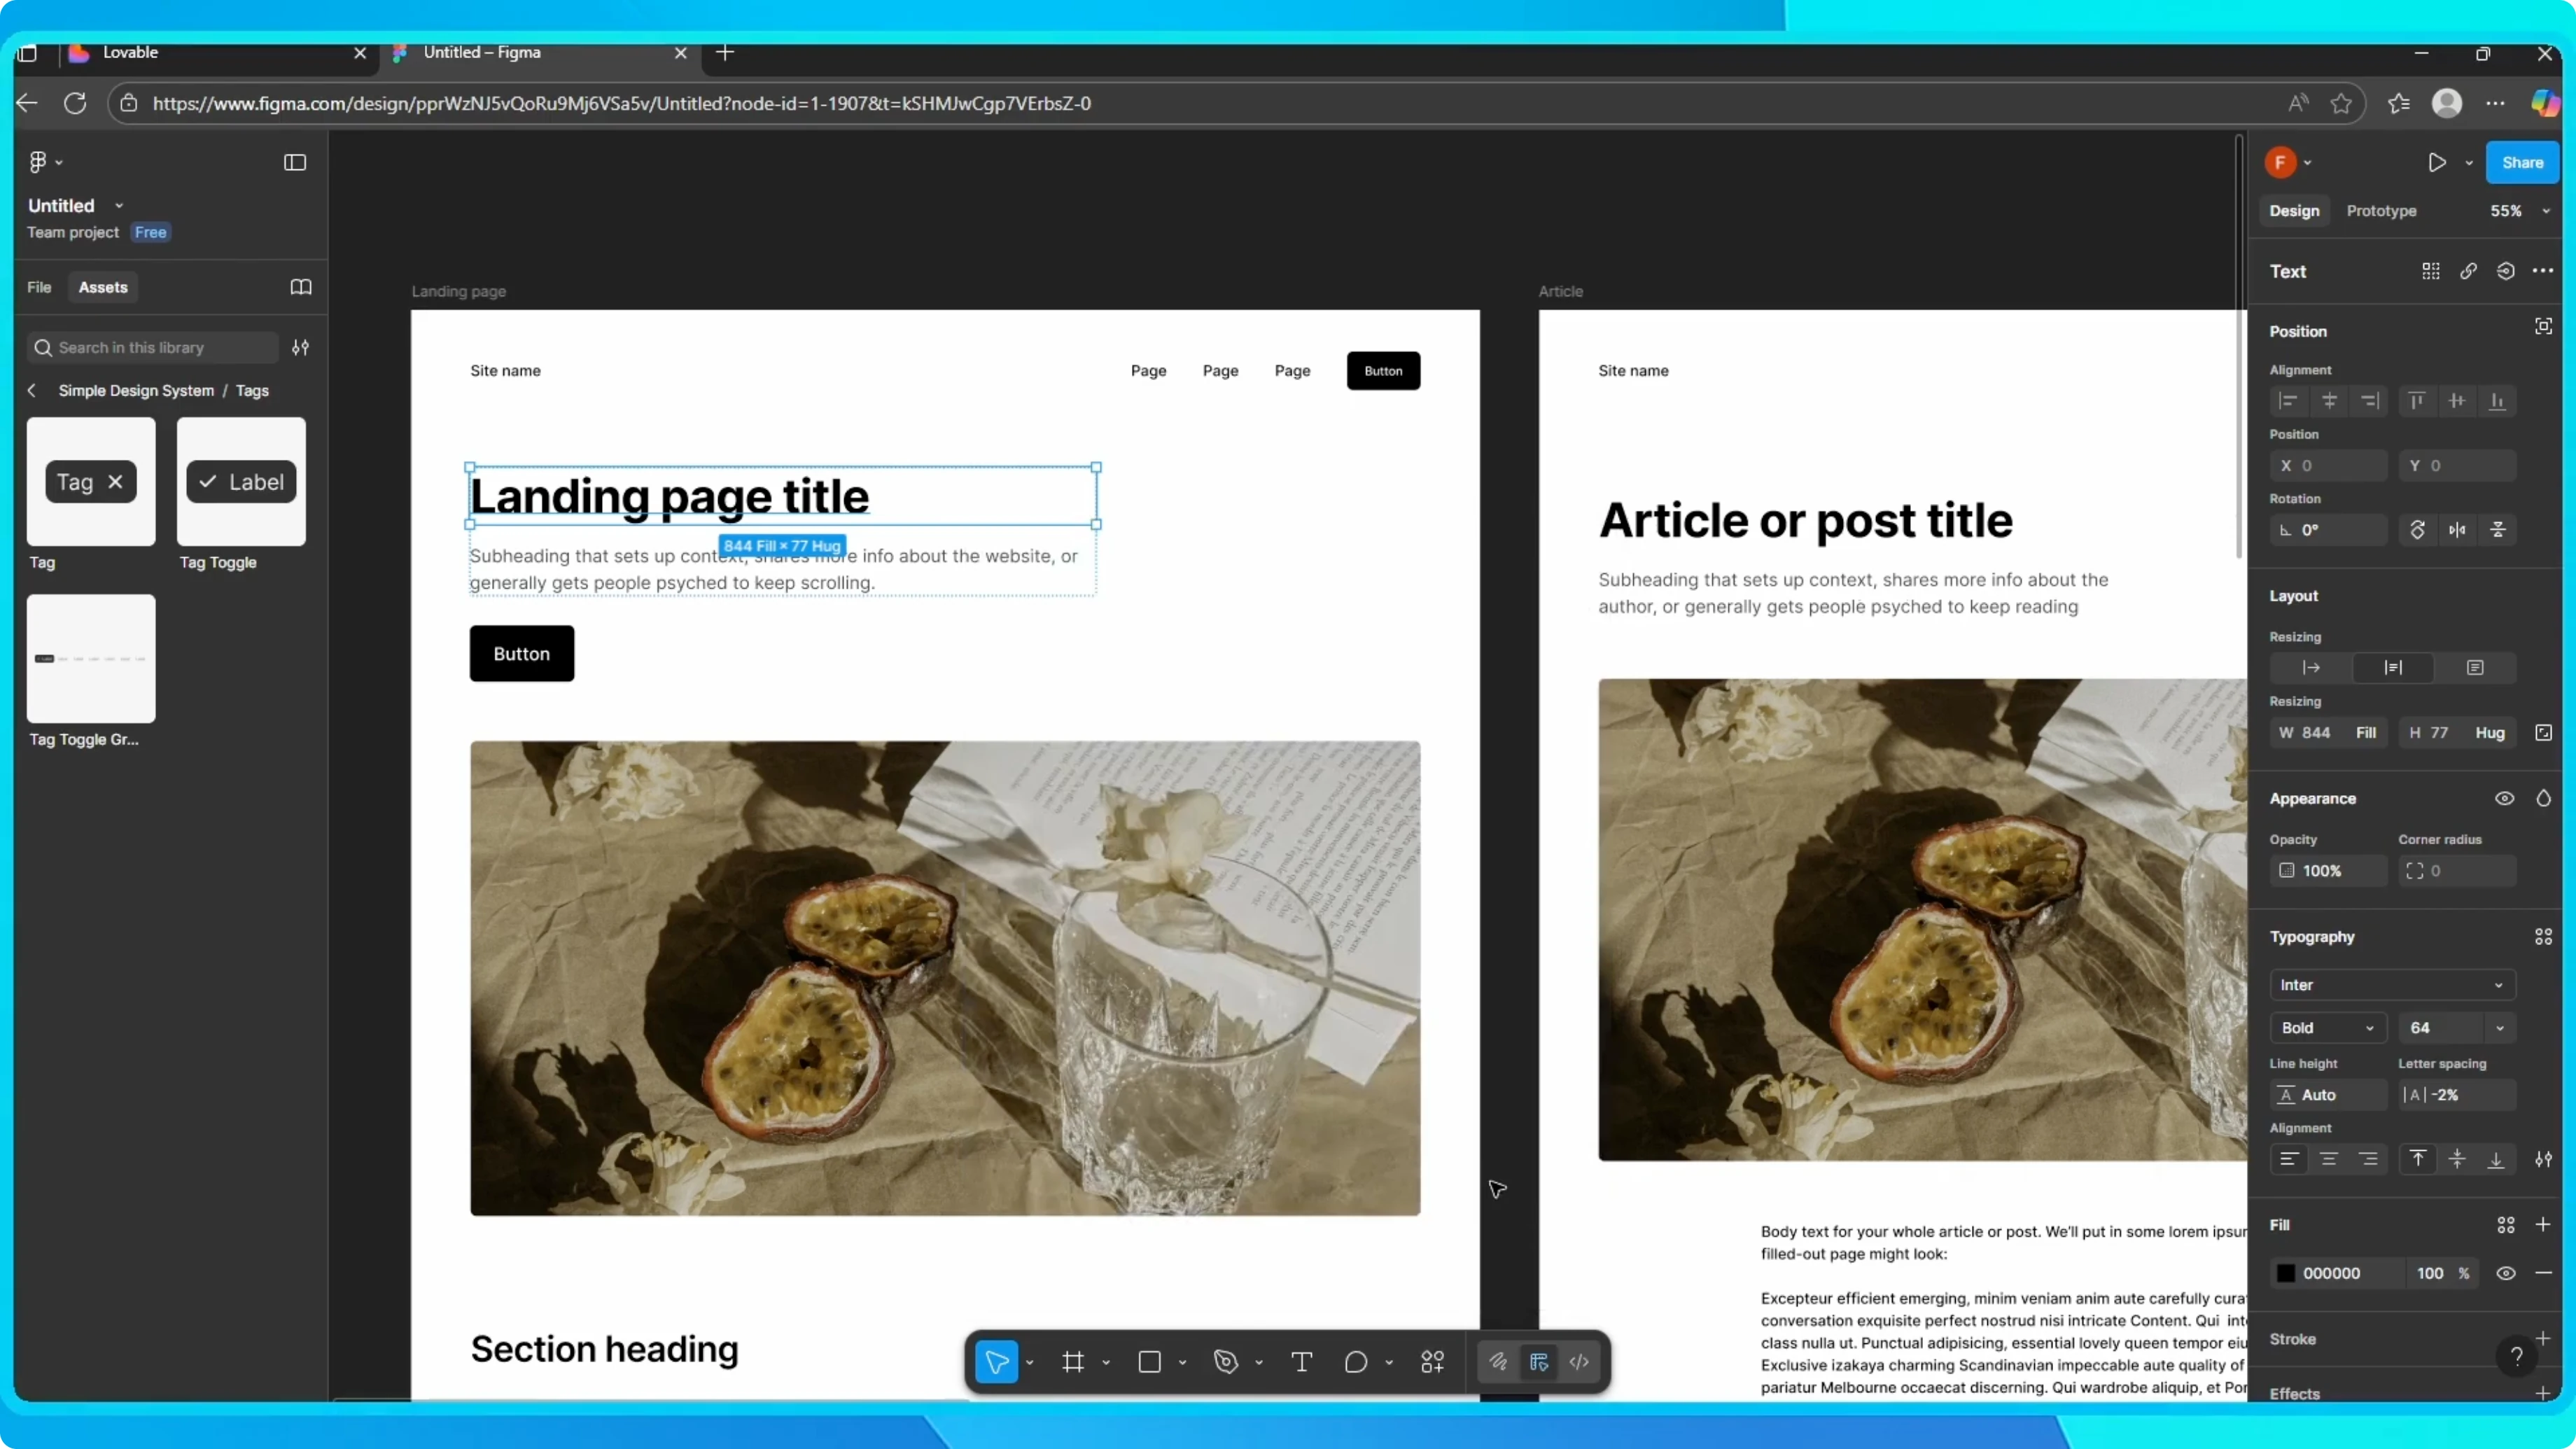Switch to Design mode in toolbar
2576x1449 pixels.
pyautogui.click(x=1539, y=1361)
